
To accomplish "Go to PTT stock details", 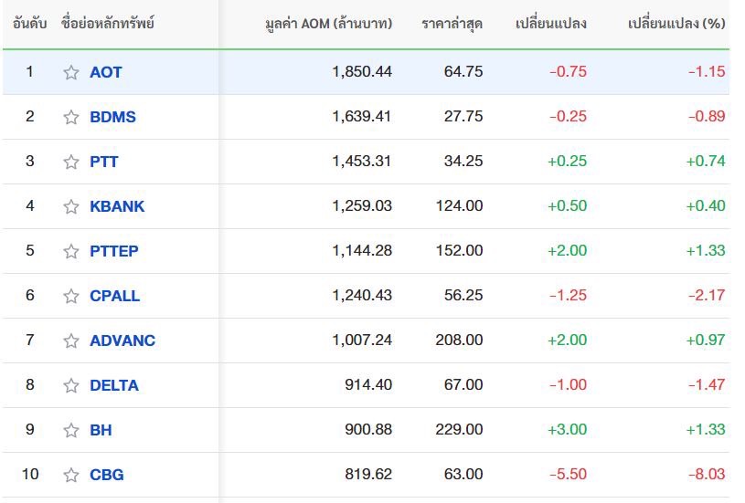I will tap(103, 162).
